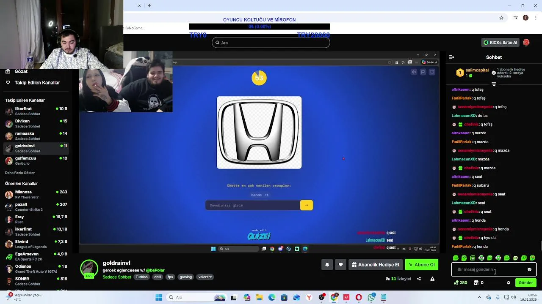
Task: Click the chill stream tag
Action: point(158,277)
